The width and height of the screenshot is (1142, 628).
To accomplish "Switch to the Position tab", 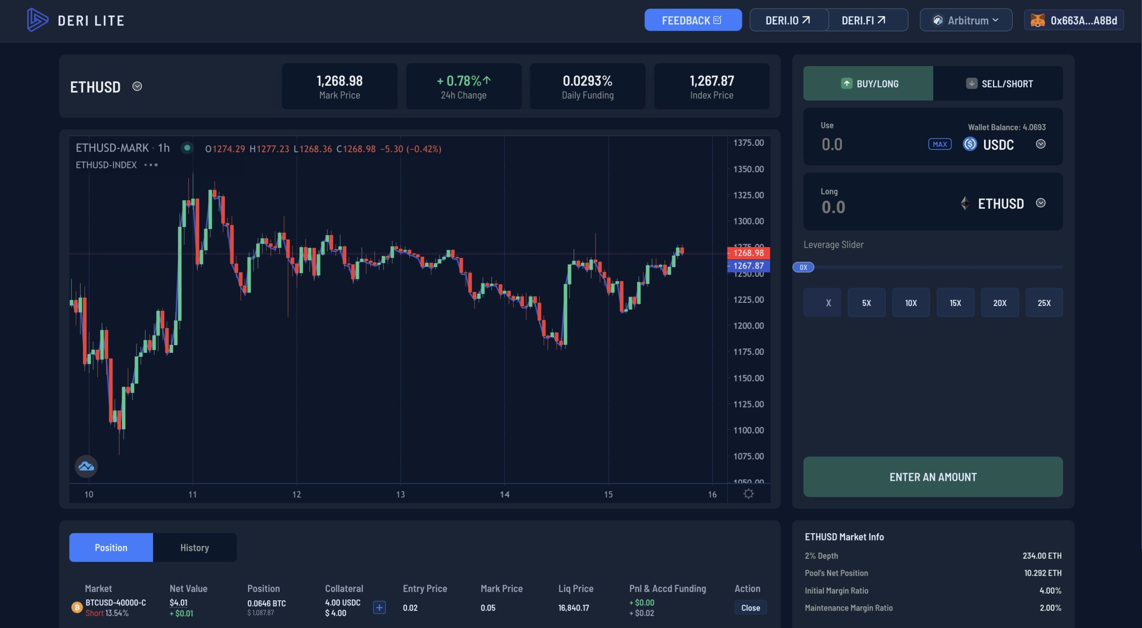I will [x=111, y=547].
